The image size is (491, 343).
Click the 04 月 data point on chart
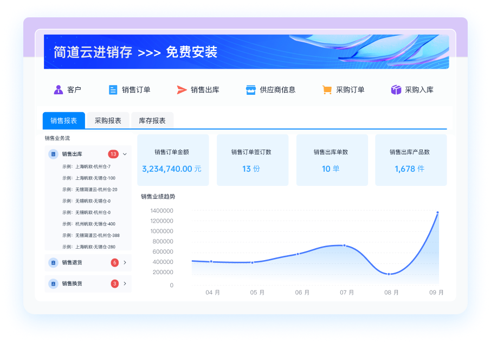point(211,262)
